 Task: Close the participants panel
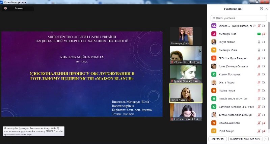tap(267, 9)
